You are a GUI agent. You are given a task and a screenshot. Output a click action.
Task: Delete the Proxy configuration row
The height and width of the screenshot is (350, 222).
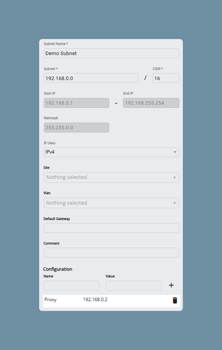pos(175,300)
